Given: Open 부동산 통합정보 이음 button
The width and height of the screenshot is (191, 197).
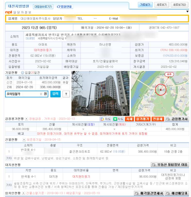Looking at the screenshot, I should click(170, 165).
